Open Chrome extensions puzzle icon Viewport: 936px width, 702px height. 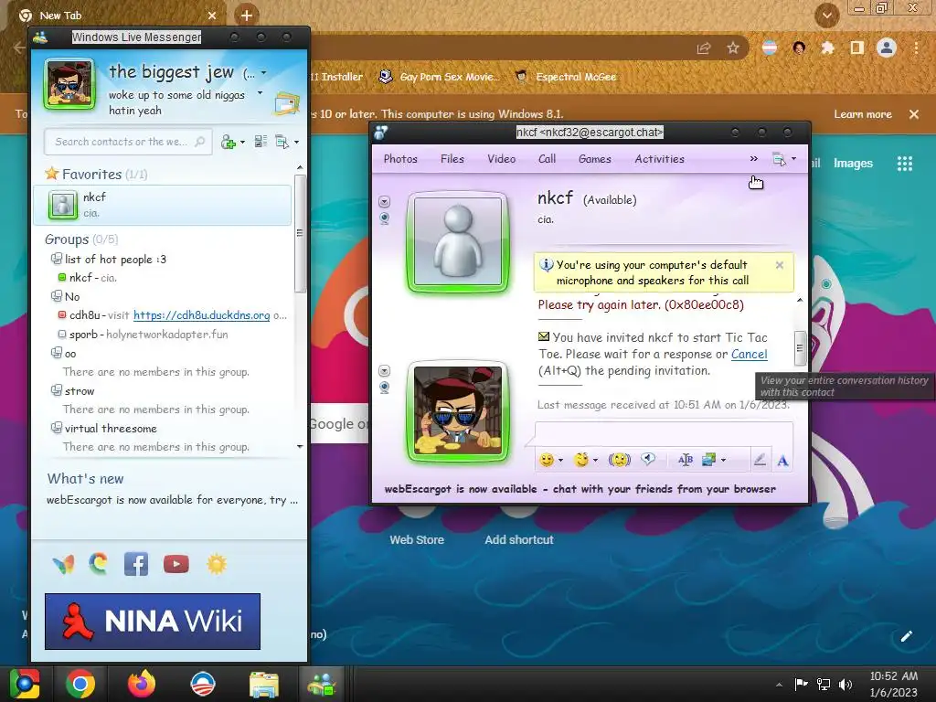click(x=827, y=48)
